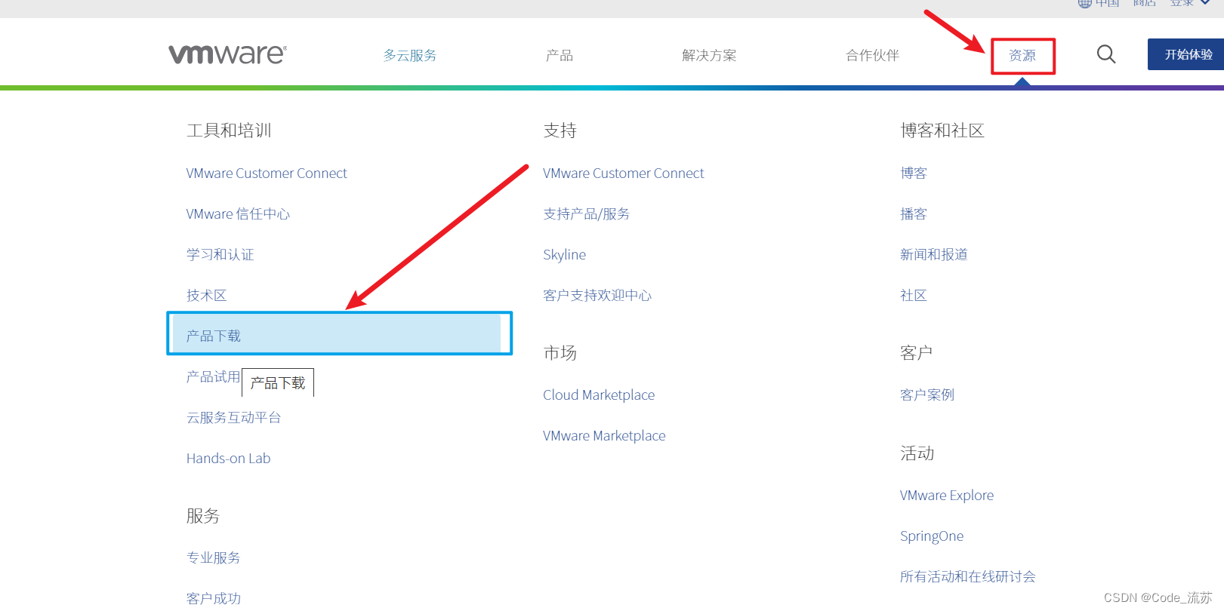The height and width of the screenshot is (611, 1224).
Task: Open the 合作伙伴 menu
Action: pyautogui.click(x=872, y=55)
